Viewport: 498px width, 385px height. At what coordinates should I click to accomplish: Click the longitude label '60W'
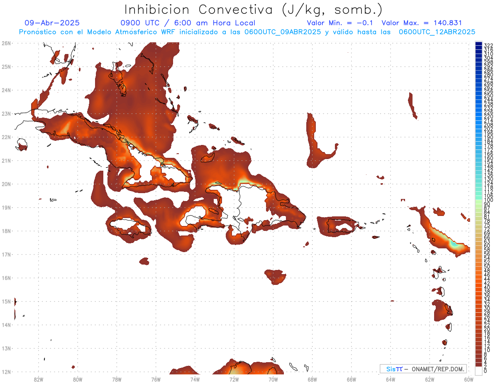(x=469, y=379)
